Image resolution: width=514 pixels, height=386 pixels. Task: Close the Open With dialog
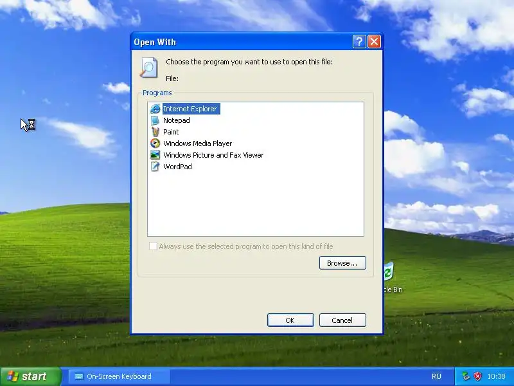(374, 42)
